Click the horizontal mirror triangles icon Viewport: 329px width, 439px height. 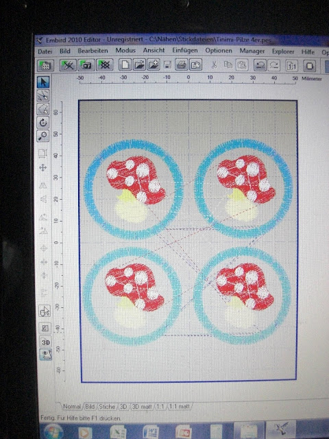tap(42, 185)
